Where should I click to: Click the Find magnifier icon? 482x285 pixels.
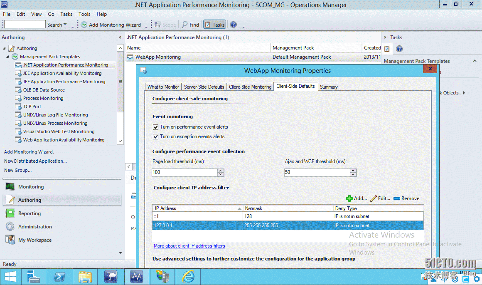click(x=185, y=25)
